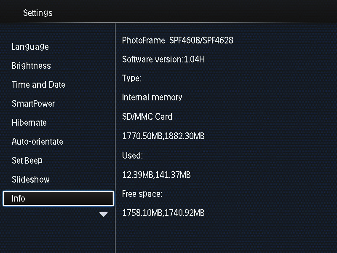Image resolution: width=337 pixels, height=253 pixels.
Task: Choose Hibernate from the settings list
Action: point(29,122)
